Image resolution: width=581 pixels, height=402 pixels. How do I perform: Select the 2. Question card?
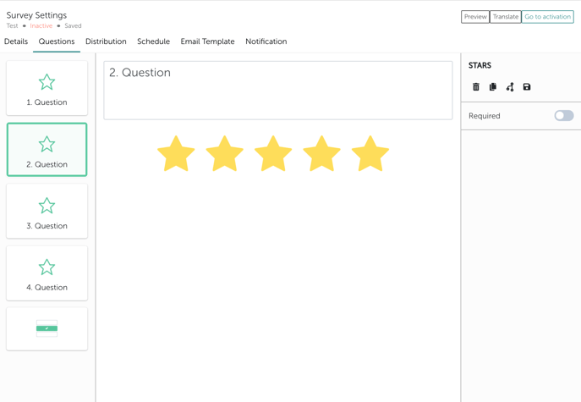pyautogui.click(x=47, y=150)
